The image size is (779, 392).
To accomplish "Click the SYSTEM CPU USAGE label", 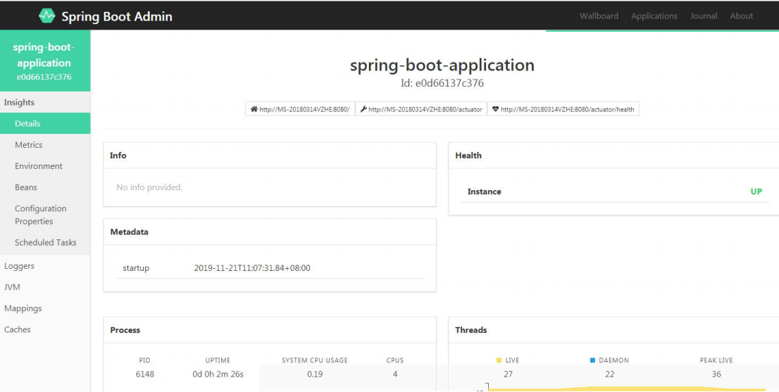I will 314,360.
